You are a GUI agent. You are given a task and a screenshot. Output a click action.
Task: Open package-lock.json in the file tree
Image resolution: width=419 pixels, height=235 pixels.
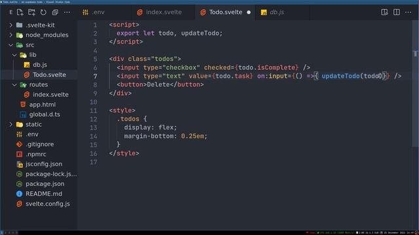51,174
